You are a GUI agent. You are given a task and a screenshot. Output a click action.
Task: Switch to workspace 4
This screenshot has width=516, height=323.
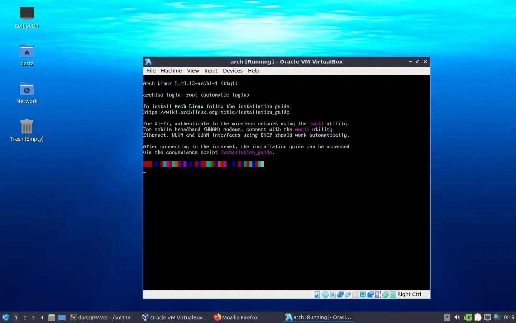tap(42, 317)
